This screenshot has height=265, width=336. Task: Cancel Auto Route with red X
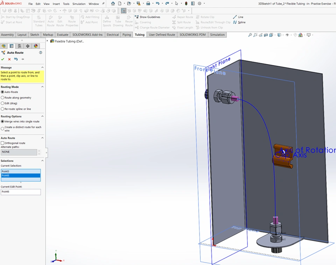[x=9, y=59]
